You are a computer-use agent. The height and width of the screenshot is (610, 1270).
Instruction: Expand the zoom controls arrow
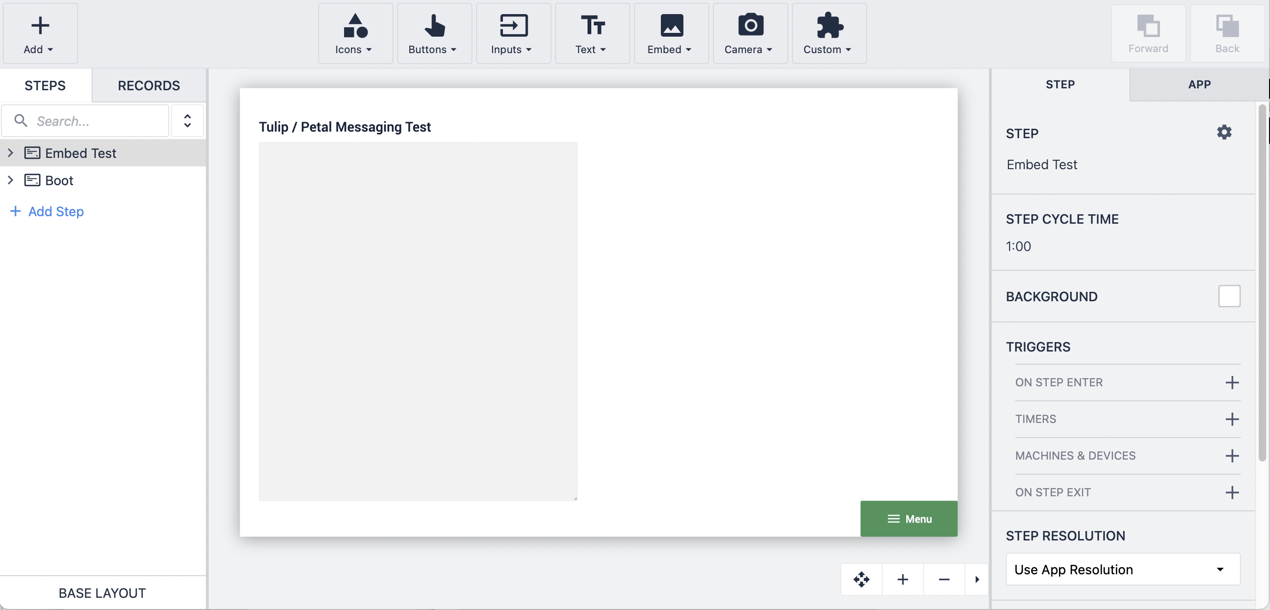point(977,579)
